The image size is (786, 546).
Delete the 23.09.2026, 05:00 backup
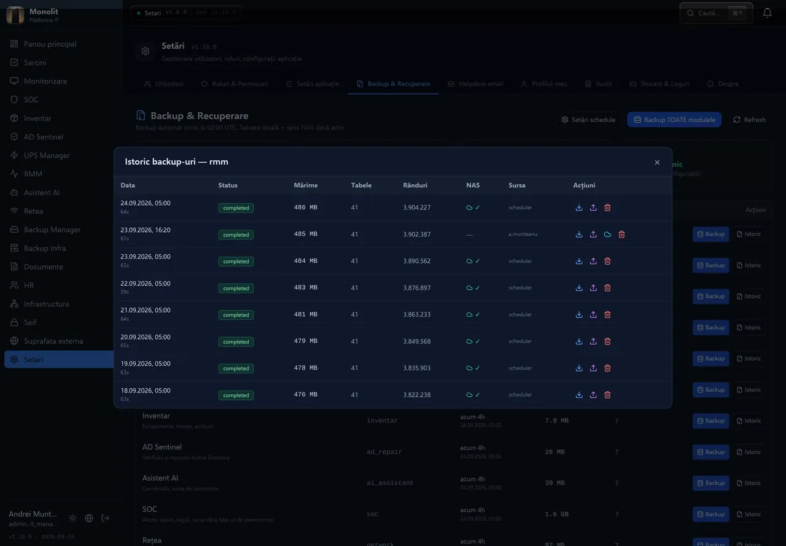pyautogui.click(x=607, y=261)
